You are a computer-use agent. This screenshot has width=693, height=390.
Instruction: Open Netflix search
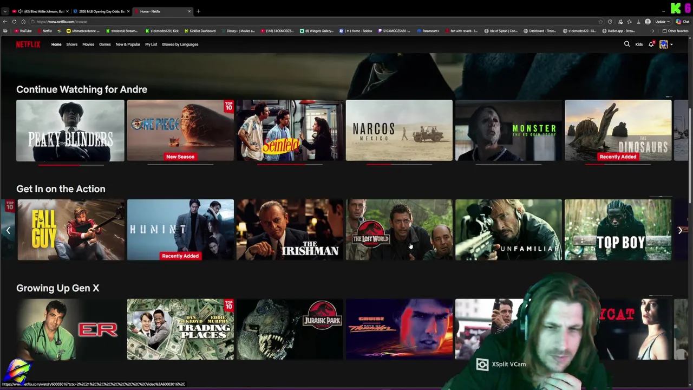pyautogui.click(x=627, y=44)
